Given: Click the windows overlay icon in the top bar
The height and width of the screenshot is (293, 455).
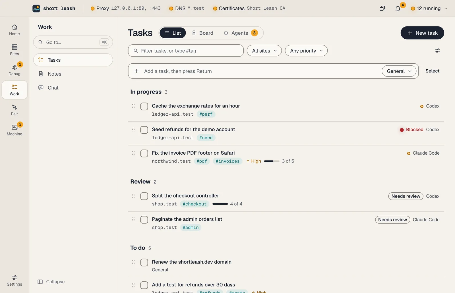Looking at the screenshot, I should coord(382,9).
